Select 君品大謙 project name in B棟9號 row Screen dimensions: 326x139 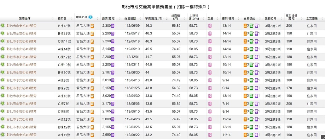click(x=83, y=88)
